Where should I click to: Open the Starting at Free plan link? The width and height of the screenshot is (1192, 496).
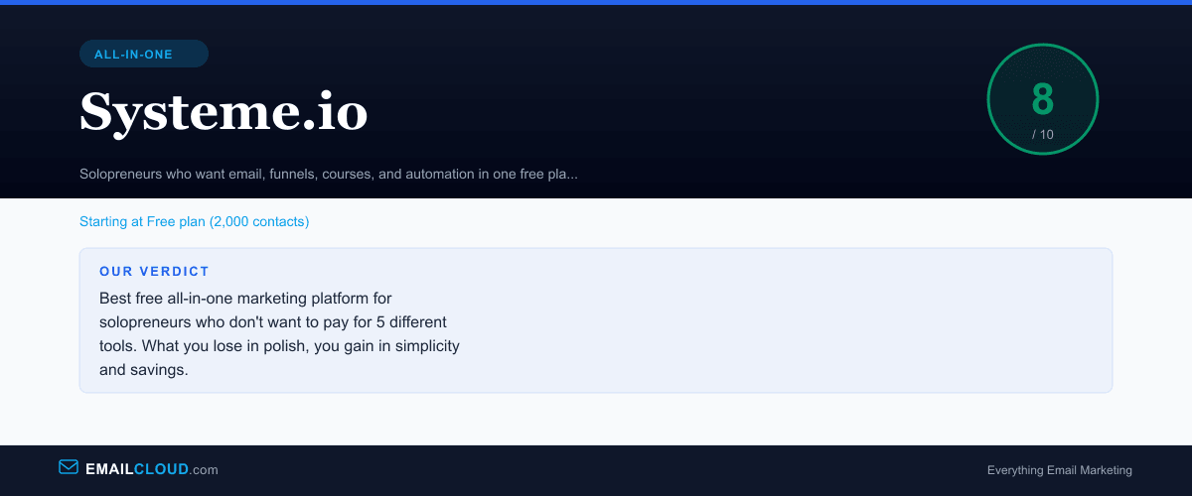[195, 221]
